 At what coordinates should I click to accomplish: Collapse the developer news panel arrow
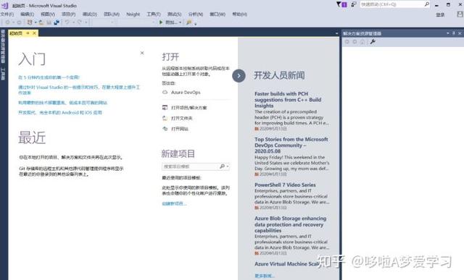pyautogui.click(x=239, y=76)
